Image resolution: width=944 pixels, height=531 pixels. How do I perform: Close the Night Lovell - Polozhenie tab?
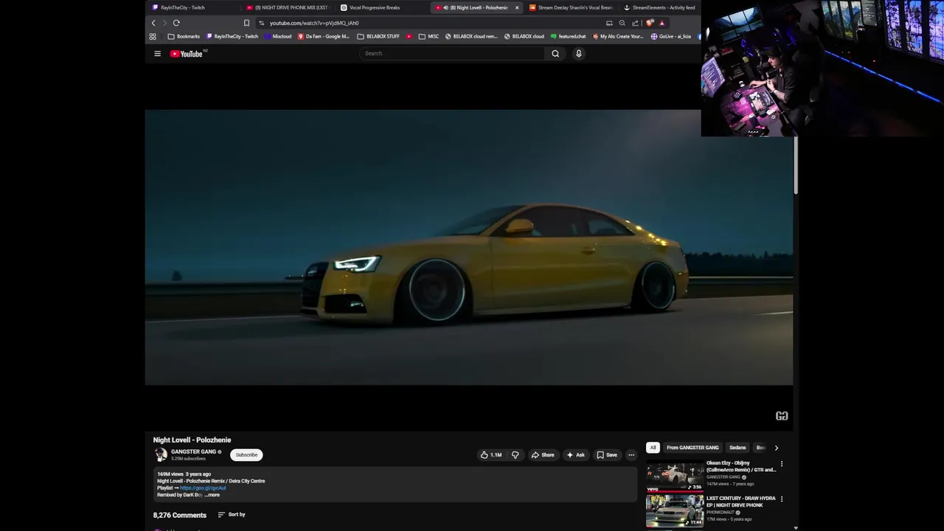click(517, 7)
